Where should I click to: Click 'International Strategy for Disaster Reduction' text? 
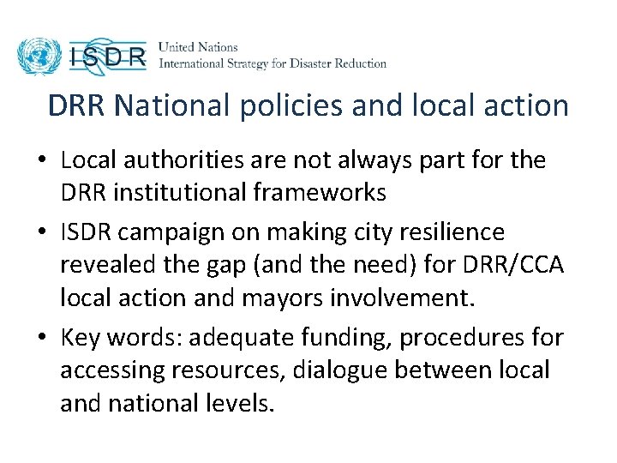pyautogui.click(x=273, y=63)
